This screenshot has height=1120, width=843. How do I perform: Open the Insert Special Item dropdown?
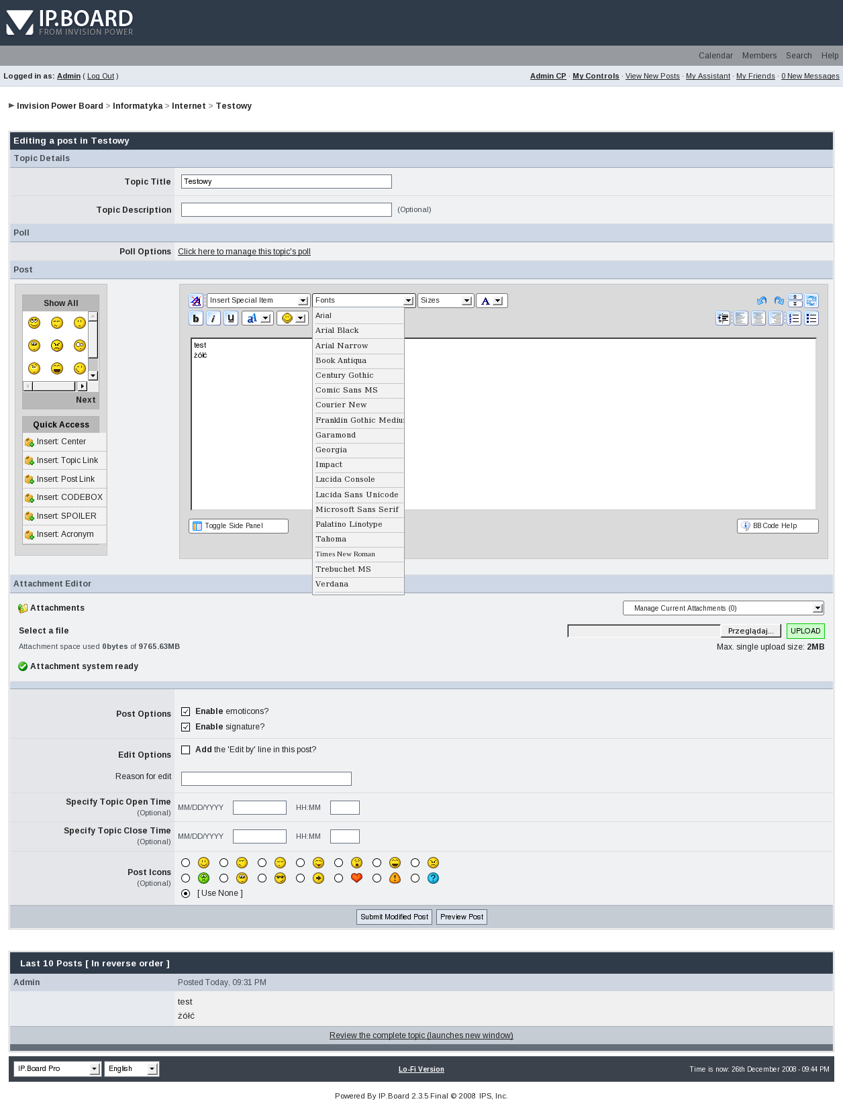click(x=258, y=301)
